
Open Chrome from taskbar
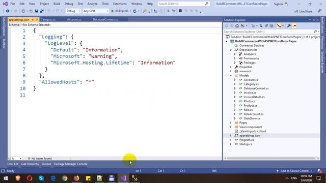tap(65, 178)
